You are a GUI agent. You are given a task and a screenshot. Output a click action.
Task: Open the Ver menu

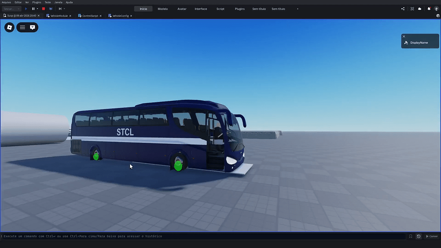pyautogui.click(x=27, y=2)
